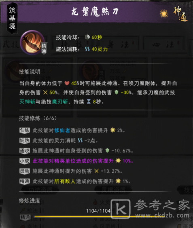This screenshot has height=228, width=193.
Task: Click the 魔刃斩 skill link
Action: pyautogui.click(x=60, y=101)
